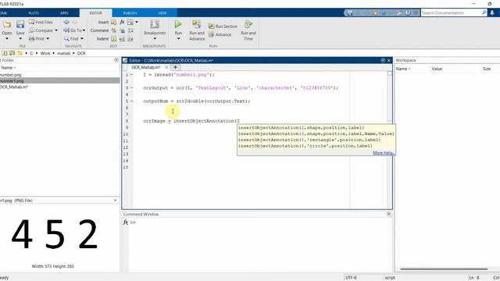Expand the Compare dropdown arrow
The height and width of the screenshot is (281, 500).
click(56, 30)
